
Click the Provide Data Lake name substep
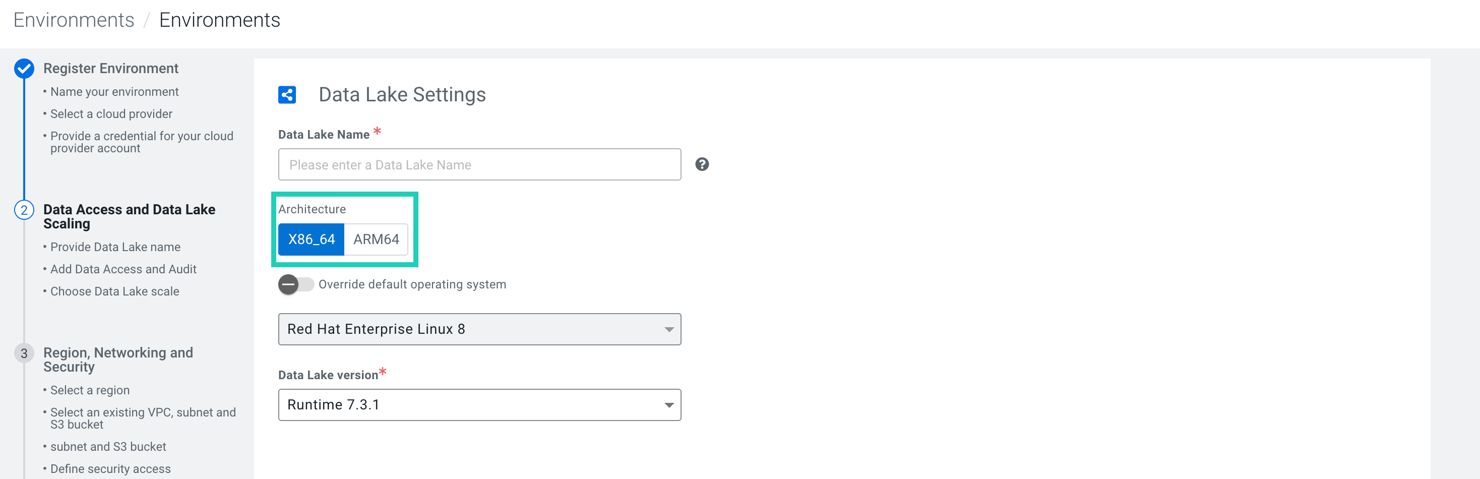[115, 247]
